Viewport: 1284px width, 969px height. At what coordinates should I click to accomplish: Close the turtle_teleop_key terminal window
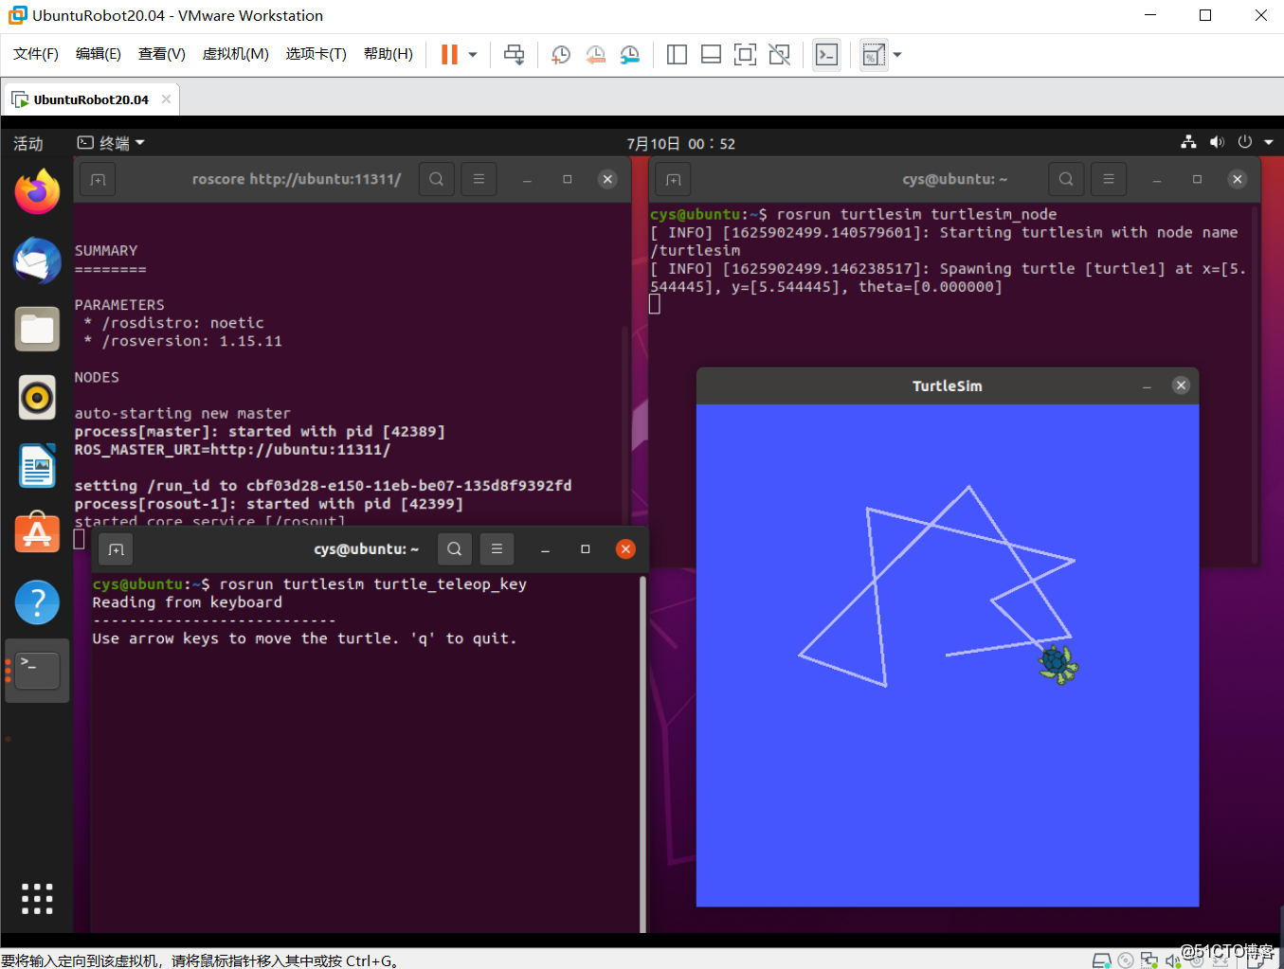625,549
